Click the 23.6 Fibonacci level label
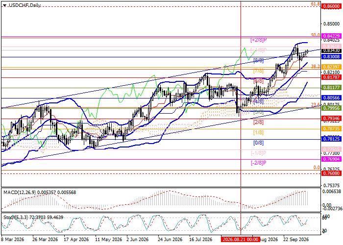The height and width of the screenshot is (245, 343). [316, 104]
